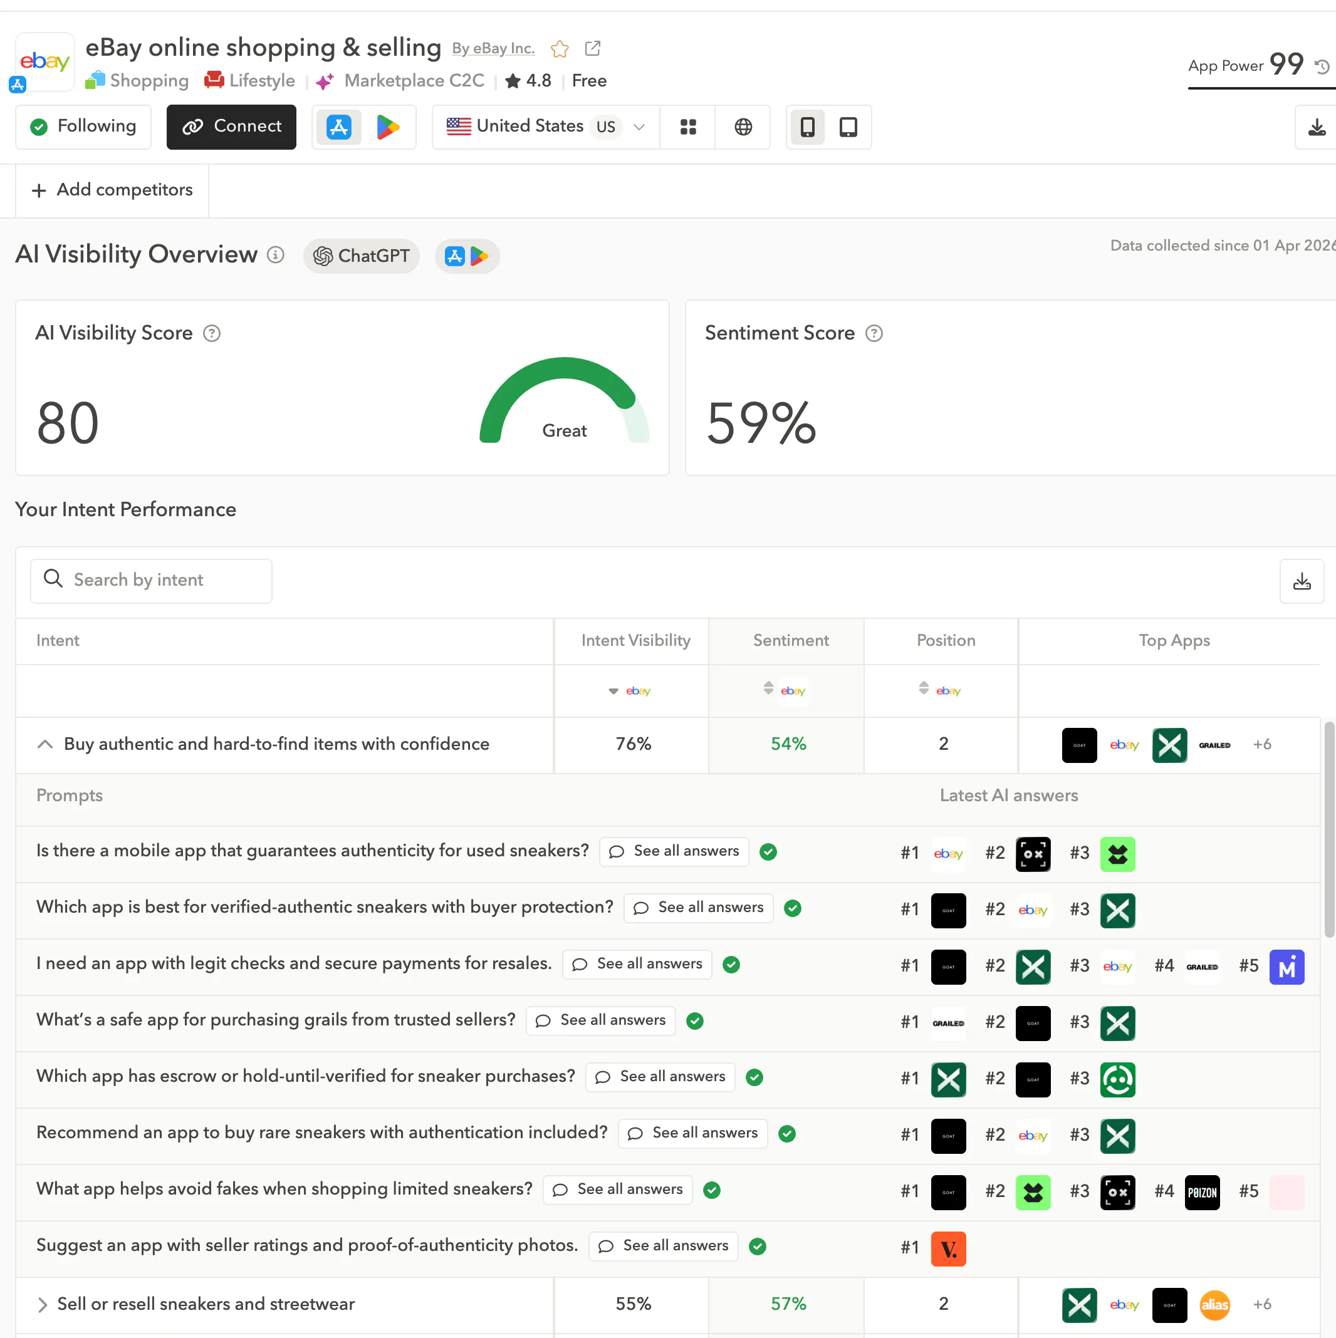1336x1338 pixels.
Task: Click the download icon above the intent table
Action: coord(1302,580)
